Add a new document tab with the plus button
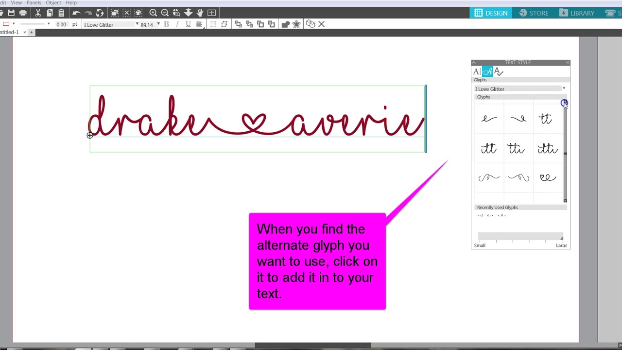 [x=31, y=33]
